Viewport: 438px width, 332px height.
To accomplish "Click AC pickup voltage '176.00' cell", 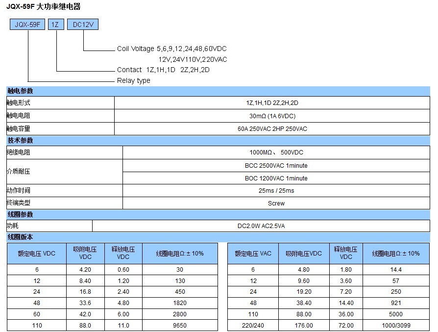I will pos(304,325).
